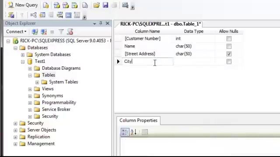Toggle Allow Nulls for Name column

coord(229,46)
